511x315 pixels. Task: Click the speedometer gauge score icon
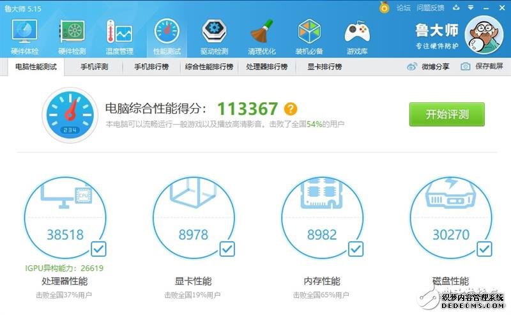[70, 115]
